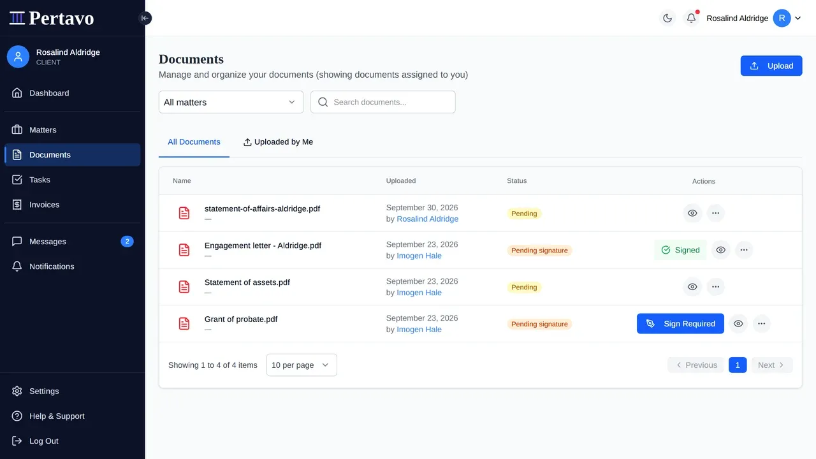
Task: Click the Previous pagination button
Action: pyautogui.click(x=696, y=365)
